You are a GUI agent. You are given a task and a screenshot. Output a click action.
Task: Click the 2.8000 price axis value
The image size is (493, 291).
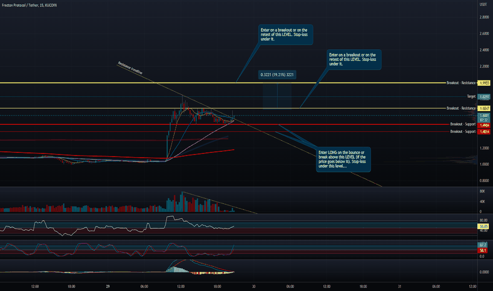tap(484, 17)
